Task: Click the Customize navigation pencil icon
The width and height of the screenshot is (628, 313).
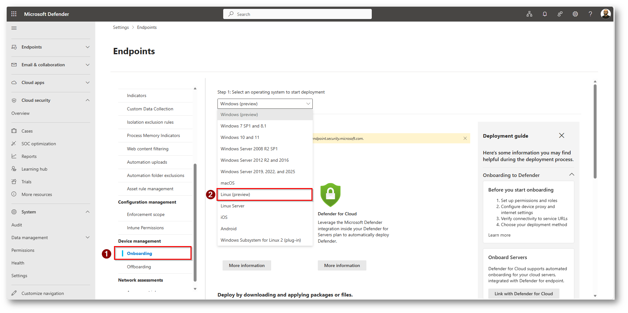Action: click(x=14, y=293)
